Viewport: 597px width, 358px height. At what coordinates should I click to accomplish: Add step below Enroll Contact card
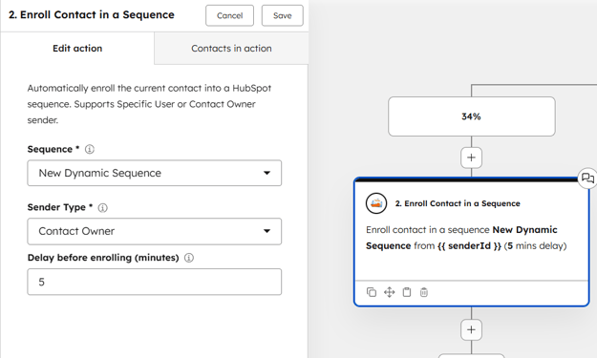tap(471, 329)
